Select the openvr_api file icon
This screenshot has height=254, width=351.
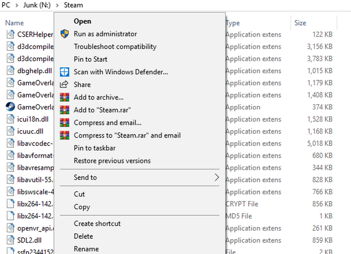[x=10, y=228]
